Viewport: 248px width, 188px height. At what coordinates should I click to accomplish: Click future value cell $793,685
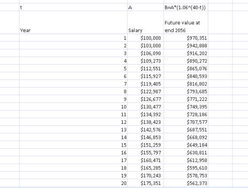186,91
